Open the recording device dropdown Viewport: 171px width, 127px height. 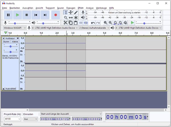coord(55,28)
